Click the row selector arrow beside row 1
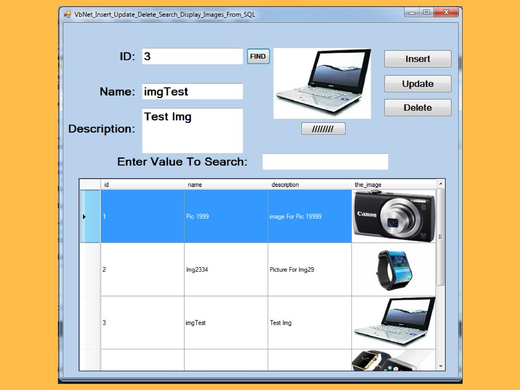Image resolution: width=520 pixels, height=390 pixels. tap(84, 216)
